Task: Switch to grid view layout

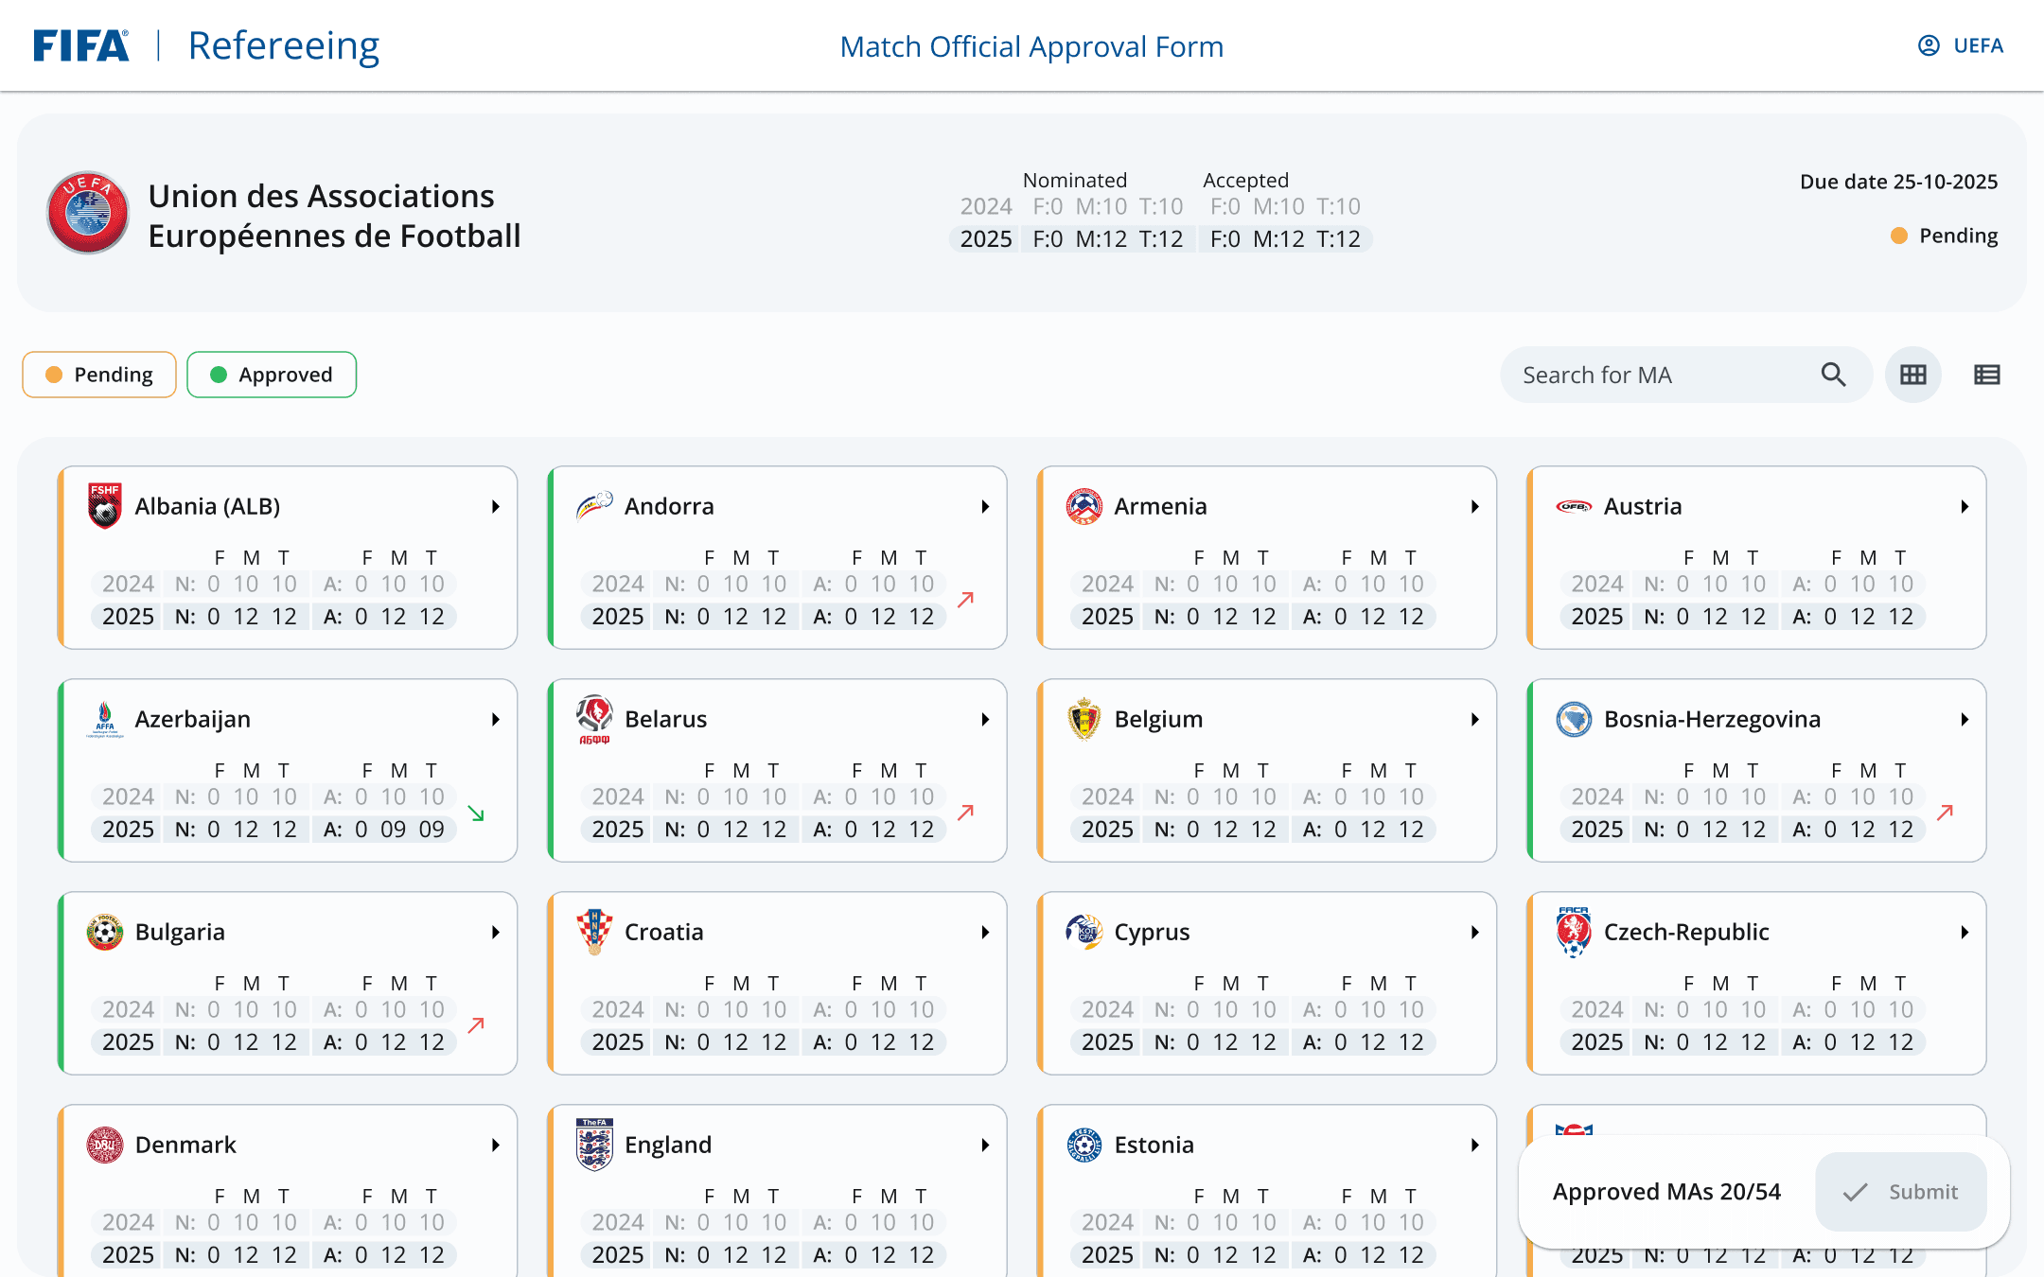Action: [x=1913, y=375]
